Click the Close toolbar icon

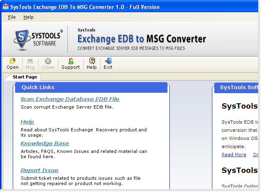coord(48,61)
